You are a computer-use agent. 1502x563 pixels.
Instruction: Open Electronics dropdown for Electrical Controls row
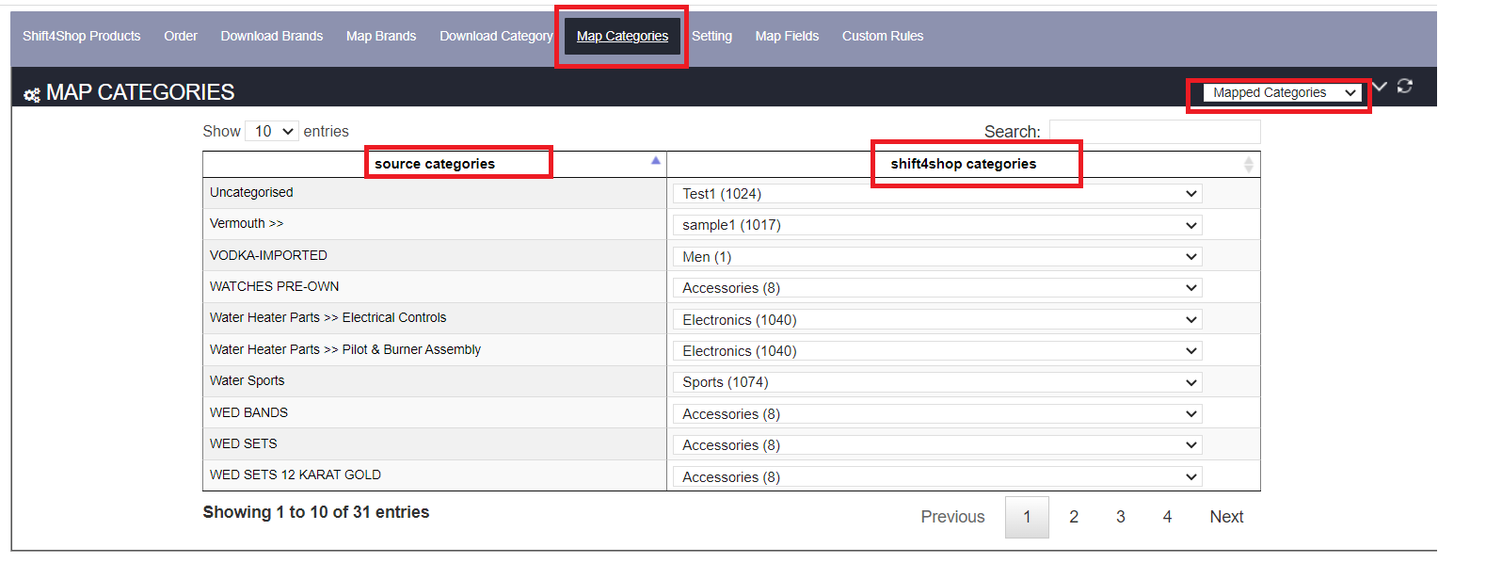(937, 319)
